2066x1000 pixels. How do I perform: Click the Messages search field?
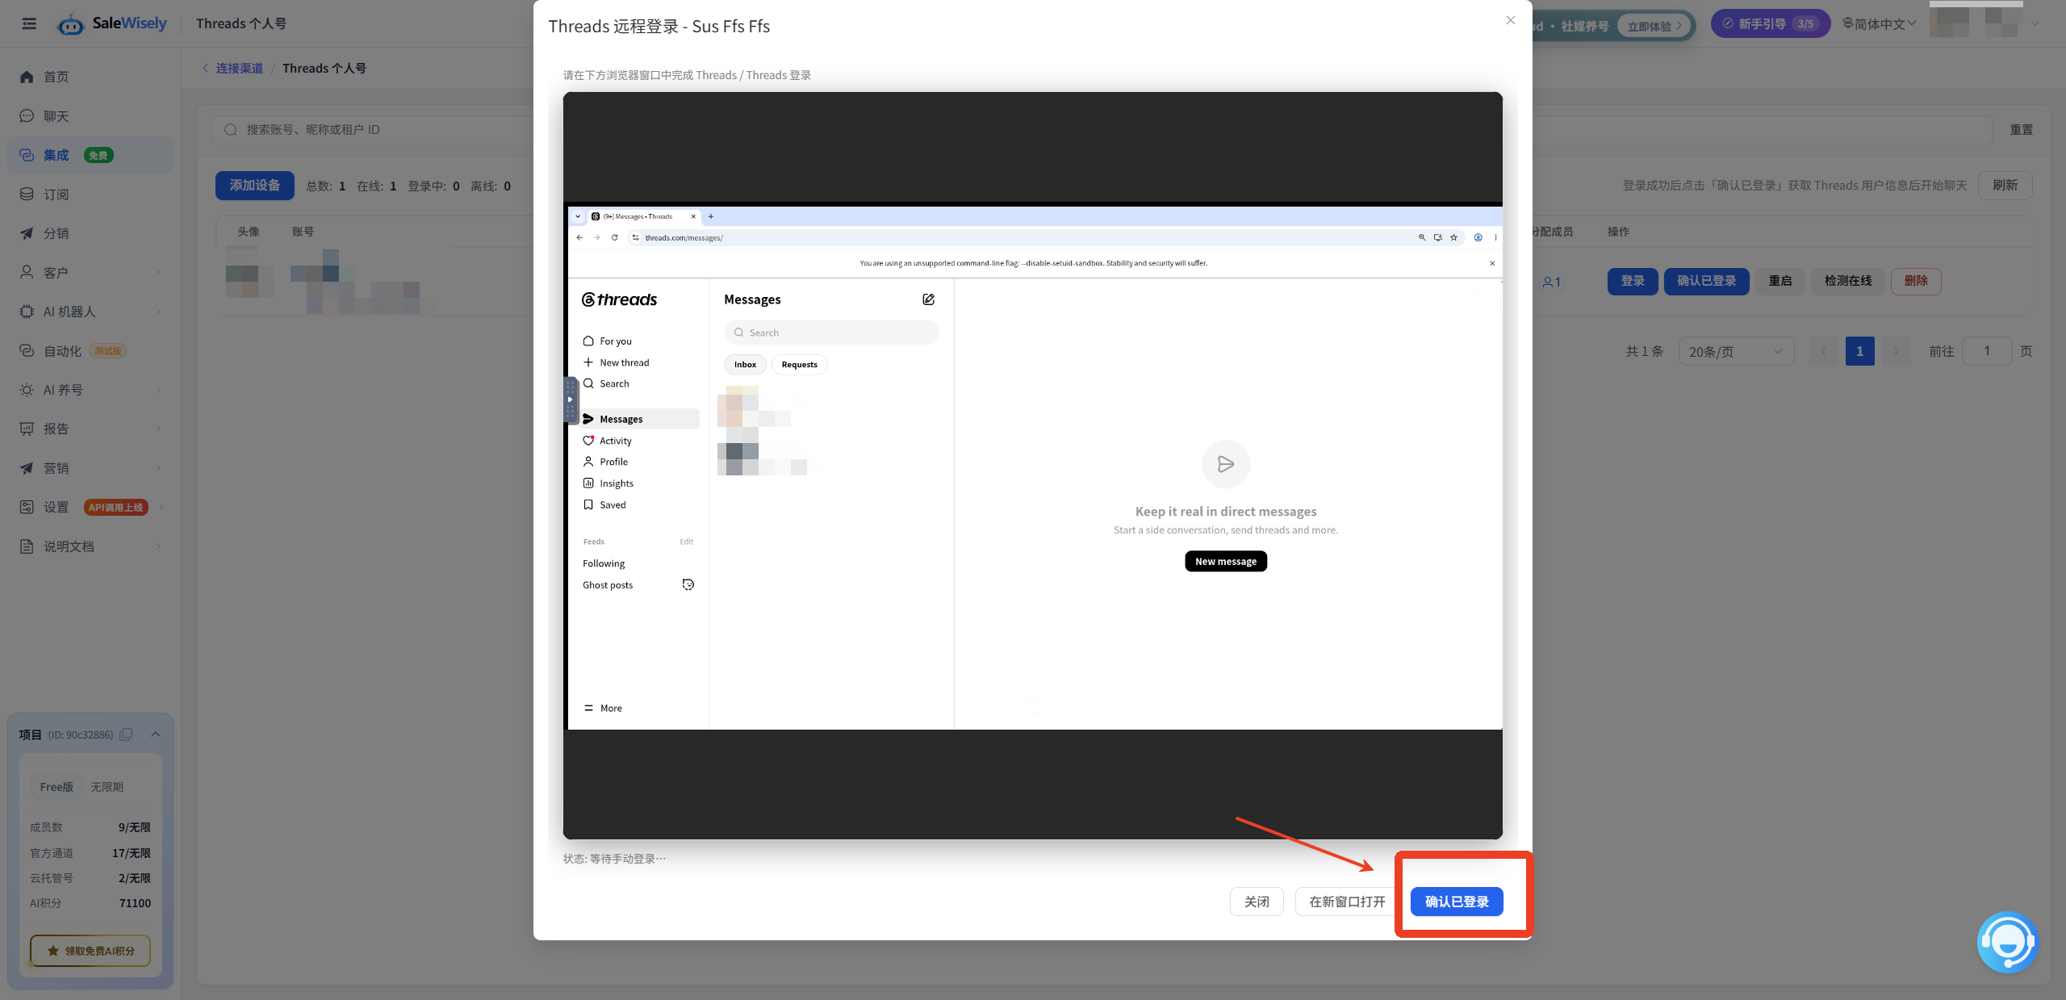(831, 333)
